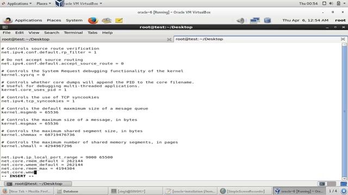Screen dimensions: 348x195
Task: Click the terminal vertical scrollbar
Action: [344, 112]
